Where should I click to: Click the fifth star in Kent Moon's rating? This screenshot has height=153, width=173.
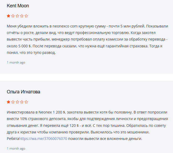point(26,16)
